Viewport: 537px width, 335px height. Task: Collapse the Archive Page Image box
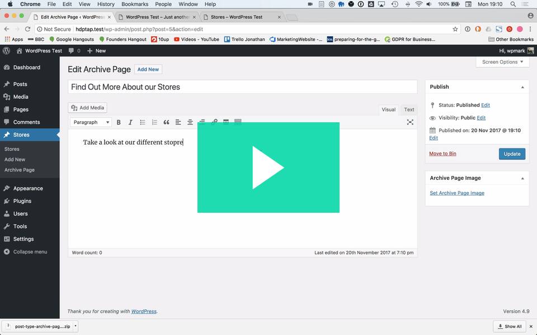pyautogui.click(x=522, y=179)
